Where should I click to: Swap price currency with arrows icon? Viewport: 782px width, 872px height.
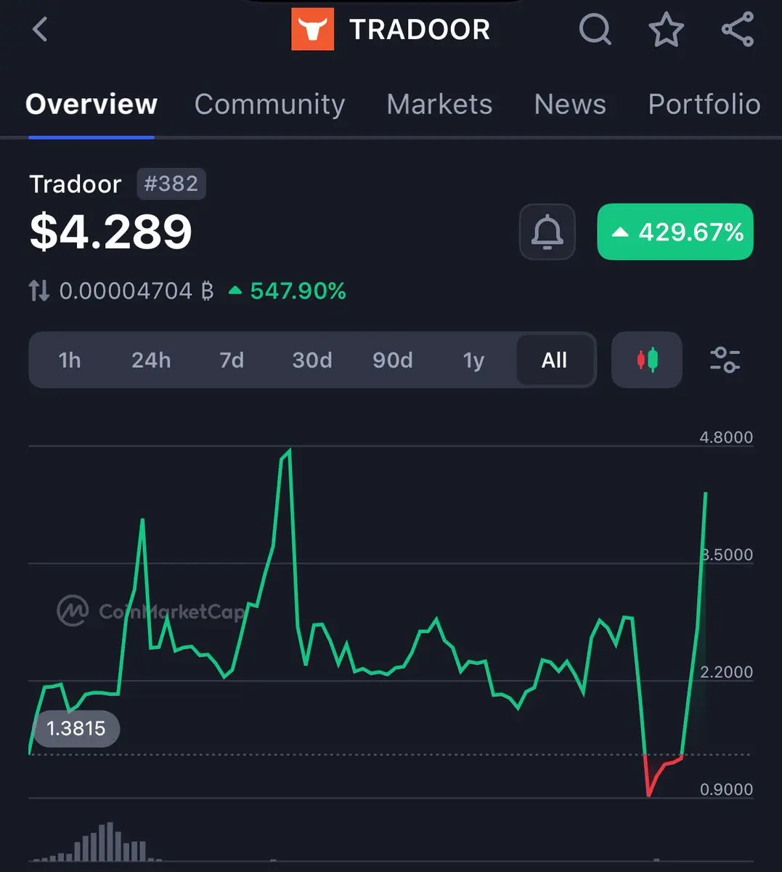point(39,291)
